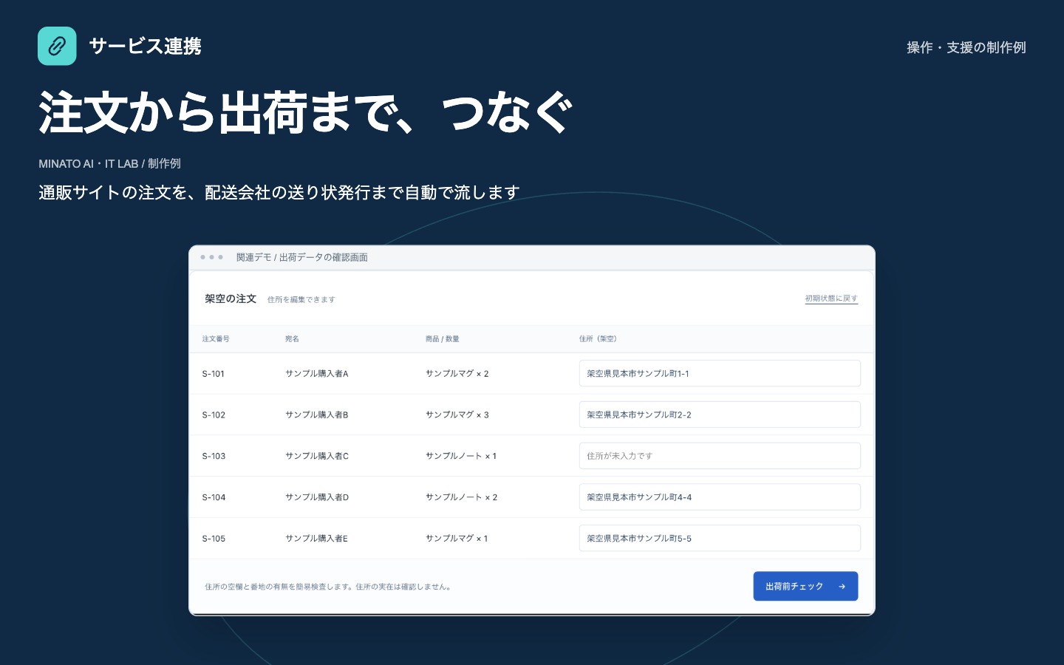
Task: Click the 住所（架空） column header
Action: (x=598, y=339)
